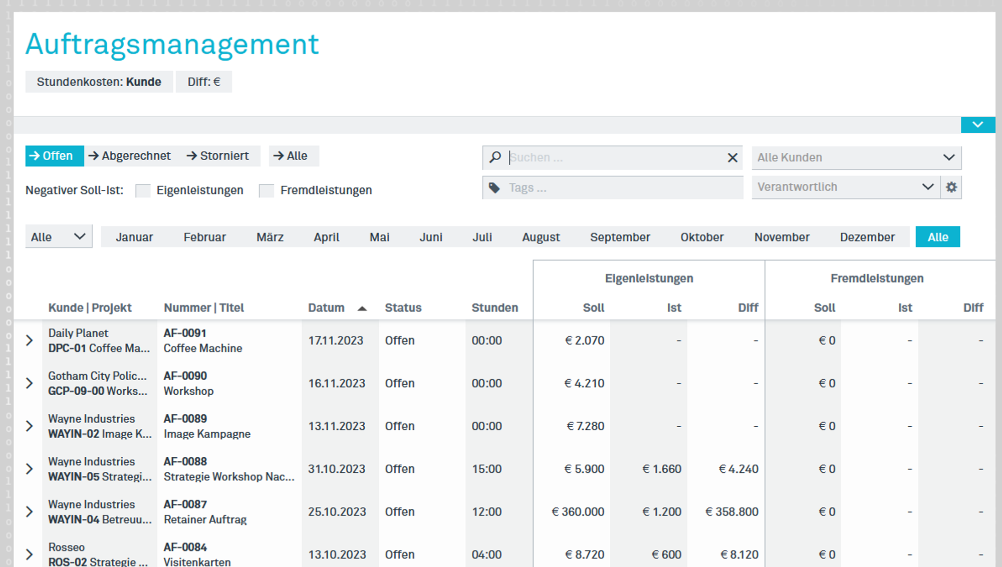Click the € 358.800 Diff value
This screenshot has height=567, width=1002.
732,512
